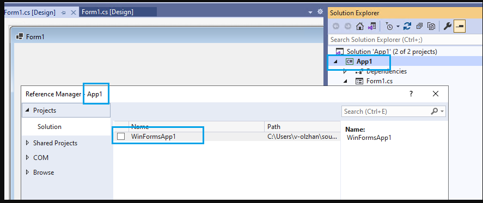Click the Home icon in Solution Explorer
Screen dimensions: 483x203
(x=360, y=27)
